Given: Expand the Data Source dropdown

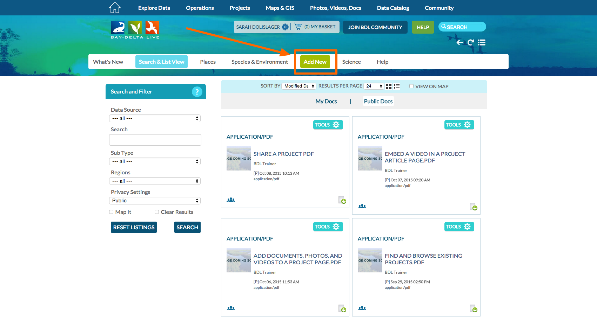Looking at the screenshot, I should point(155,118).
